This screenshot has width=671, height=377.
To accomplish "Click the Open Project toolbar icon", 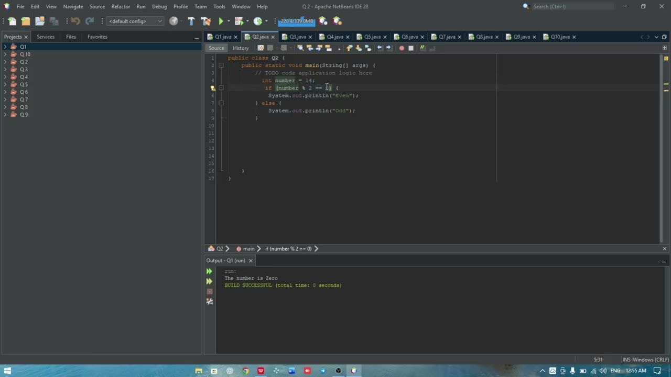I will [40, 21].
